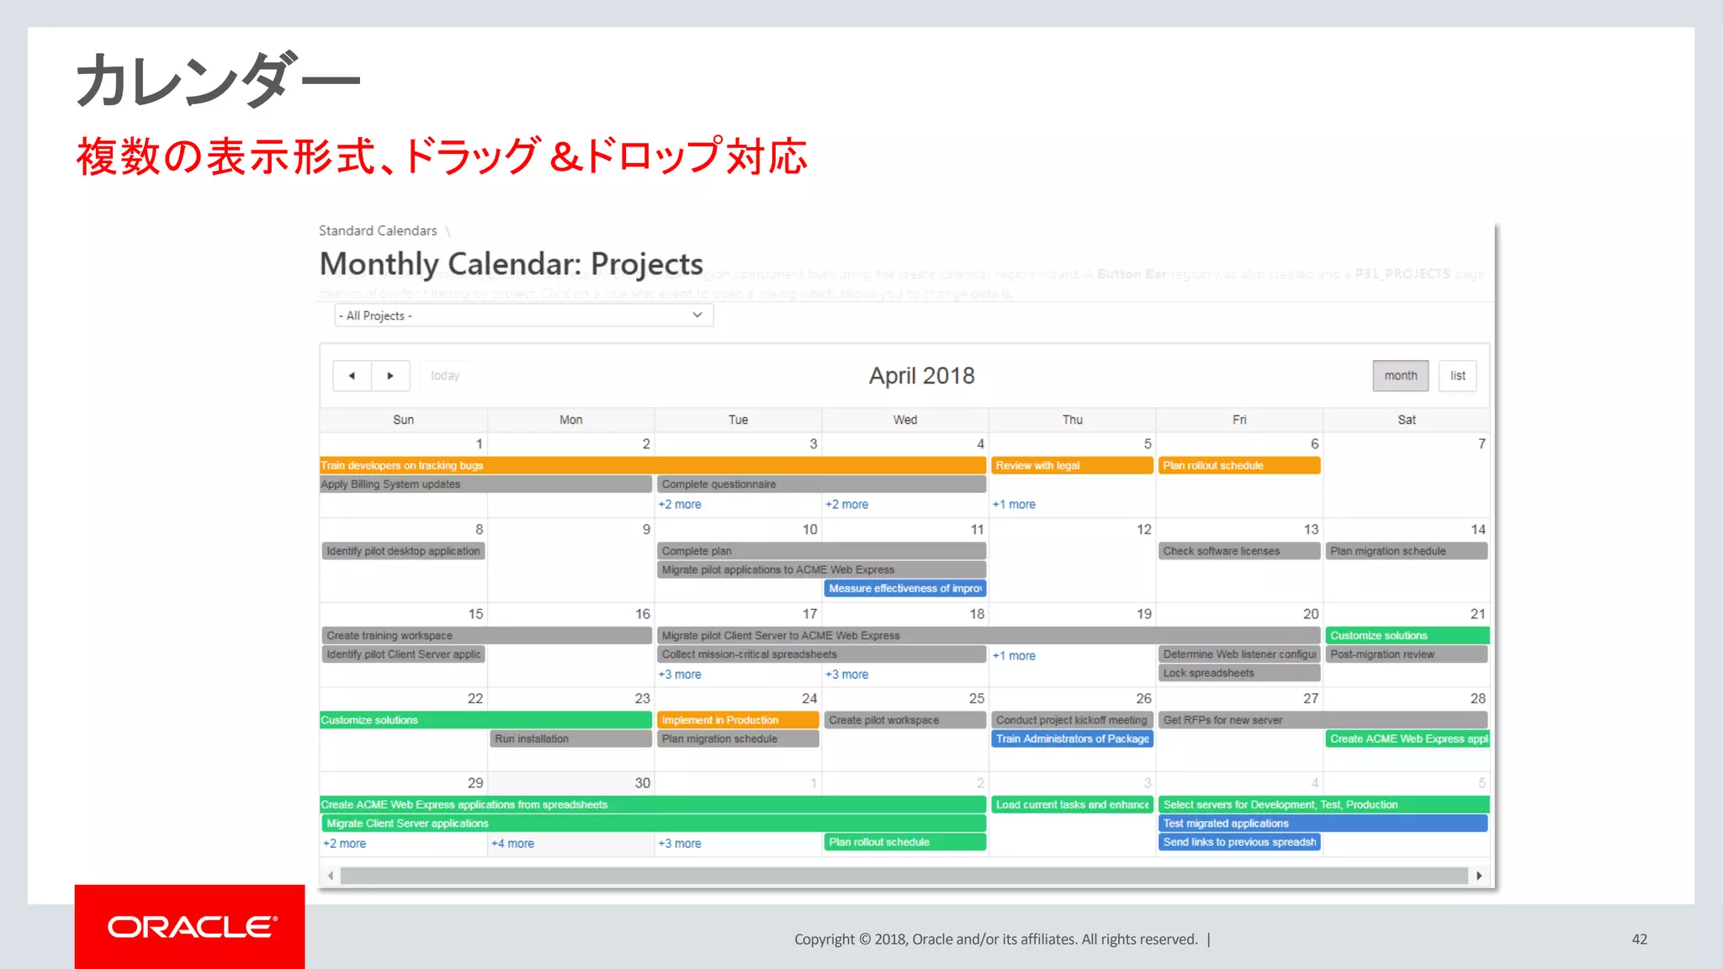Expand +2 more on April 3
Image resolution: width=1723 pixels, height=969 pixels.
680,505
